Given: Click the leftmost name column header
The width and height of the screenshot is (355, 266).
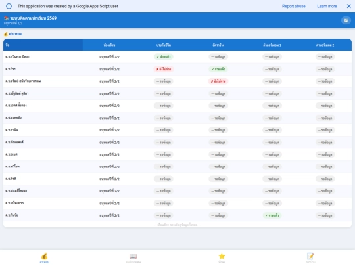Looking at the screenshot, I should 43,45.
